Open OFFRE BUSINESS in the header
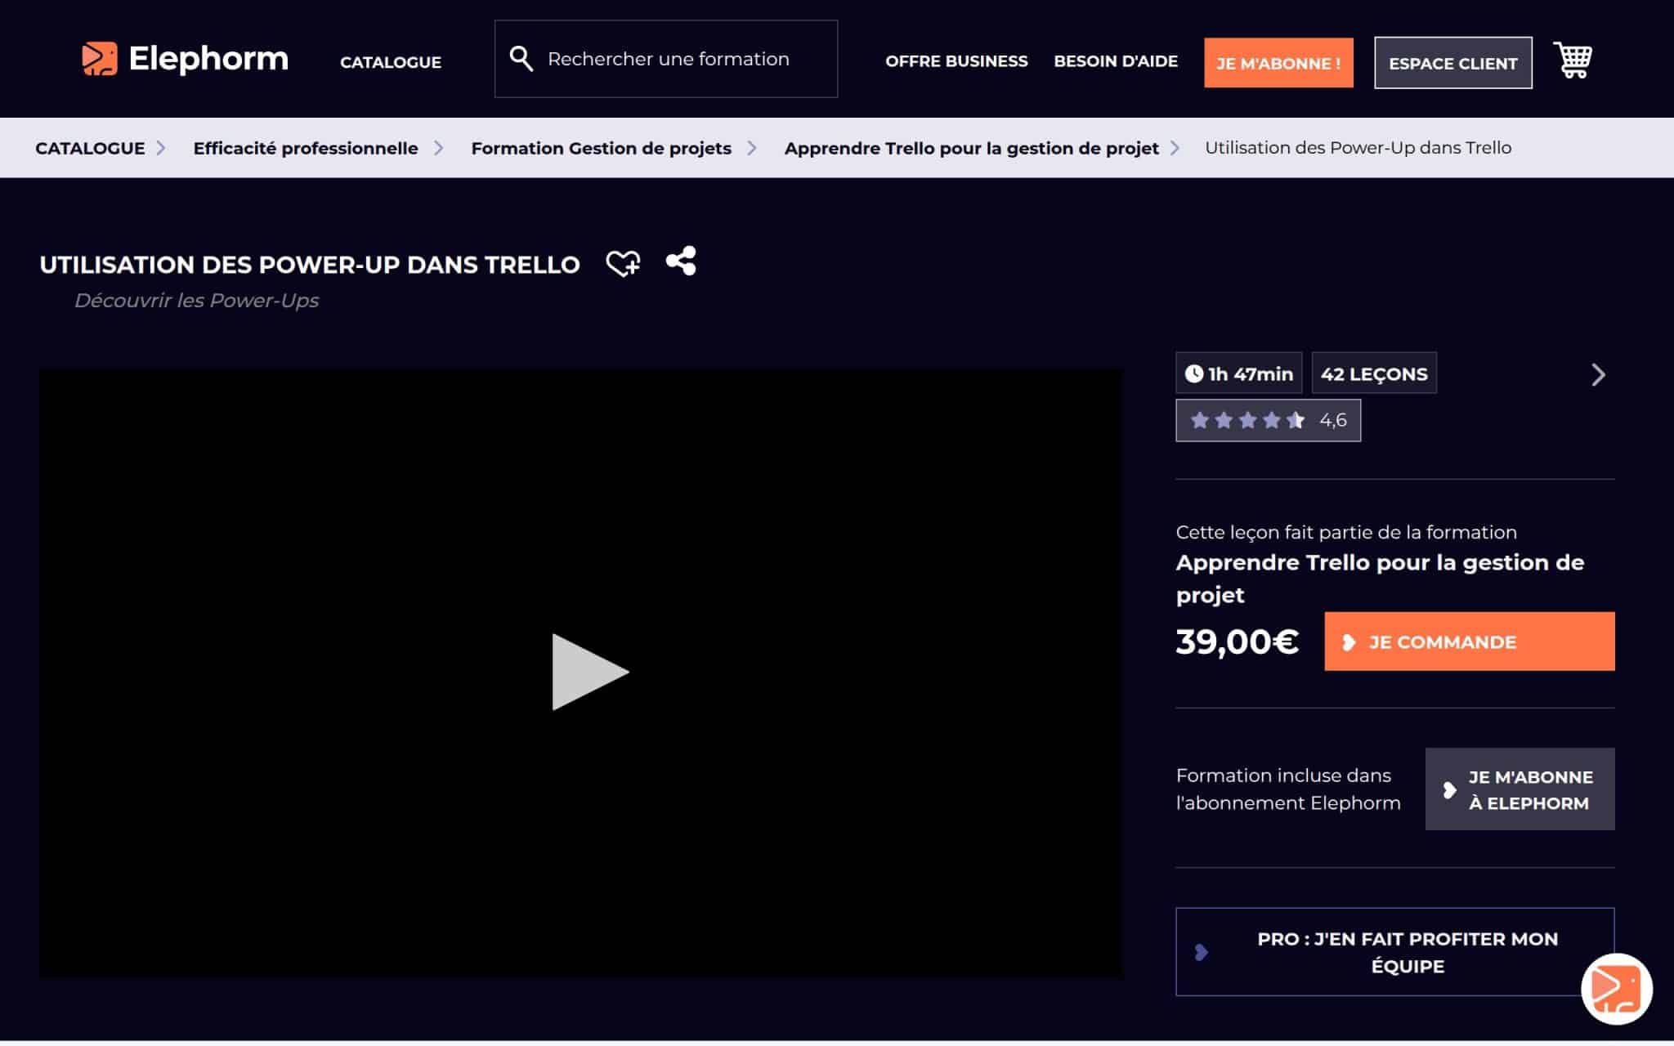Viewport: 1674px width, 1046px height. click(x=956, y=61)
